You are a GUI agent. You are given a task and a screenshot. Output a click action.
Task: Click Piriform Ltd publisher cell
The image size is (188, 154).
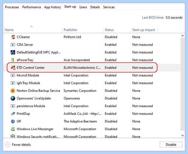click(72, 37)
